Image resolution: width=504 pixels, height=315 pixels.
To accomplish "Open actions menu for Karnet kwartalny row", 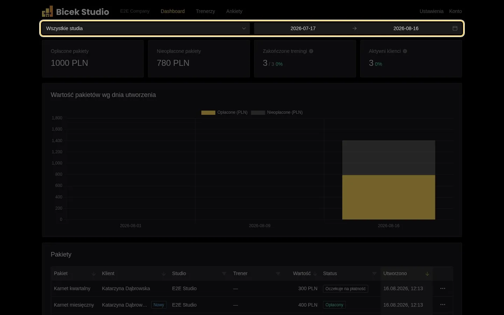I will click(443, 288).
